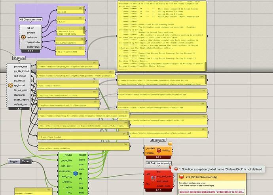Click the report output on the green component

coord(83,155)
